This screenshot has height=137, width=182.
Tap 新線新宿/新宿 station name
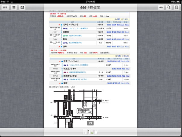(x=70, y=76)
